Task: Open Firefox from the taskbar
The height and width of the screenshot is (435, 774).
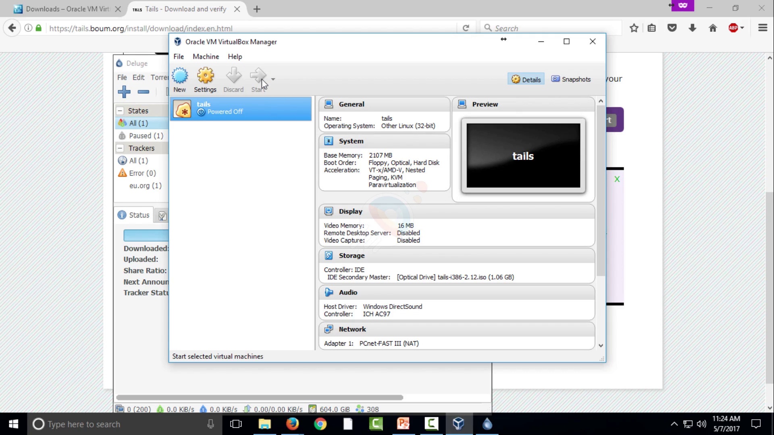Action: (x=293, y=424)
